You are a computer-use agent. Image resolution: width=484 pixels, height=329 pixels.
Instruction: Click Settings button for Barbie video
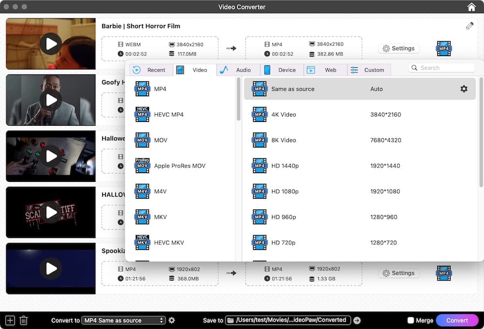tap(399, 48)
